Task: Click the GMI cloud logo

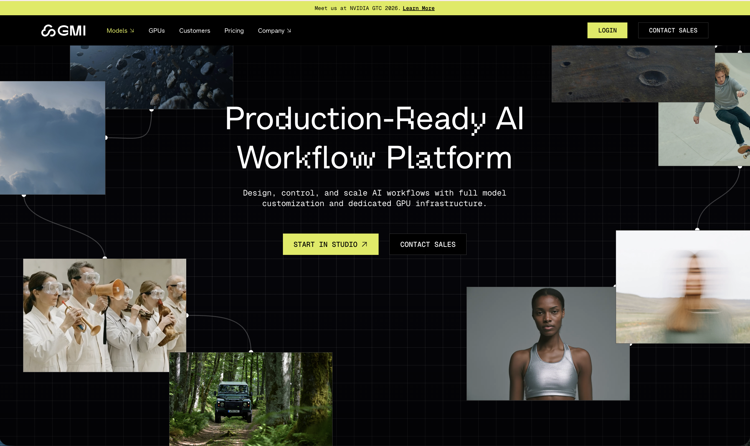Action: 64,30
